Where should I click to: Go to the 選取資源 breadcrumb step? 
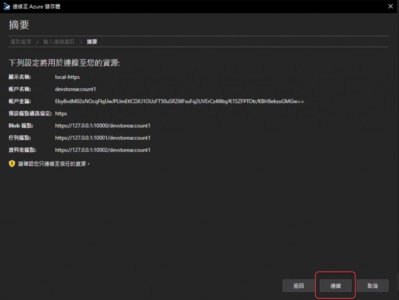pos(21,42)
